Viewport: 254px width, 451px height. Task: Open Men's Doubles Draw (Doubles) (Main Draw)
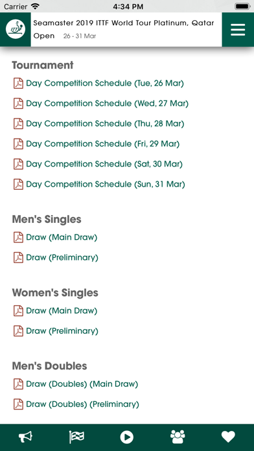click(82, 384)
